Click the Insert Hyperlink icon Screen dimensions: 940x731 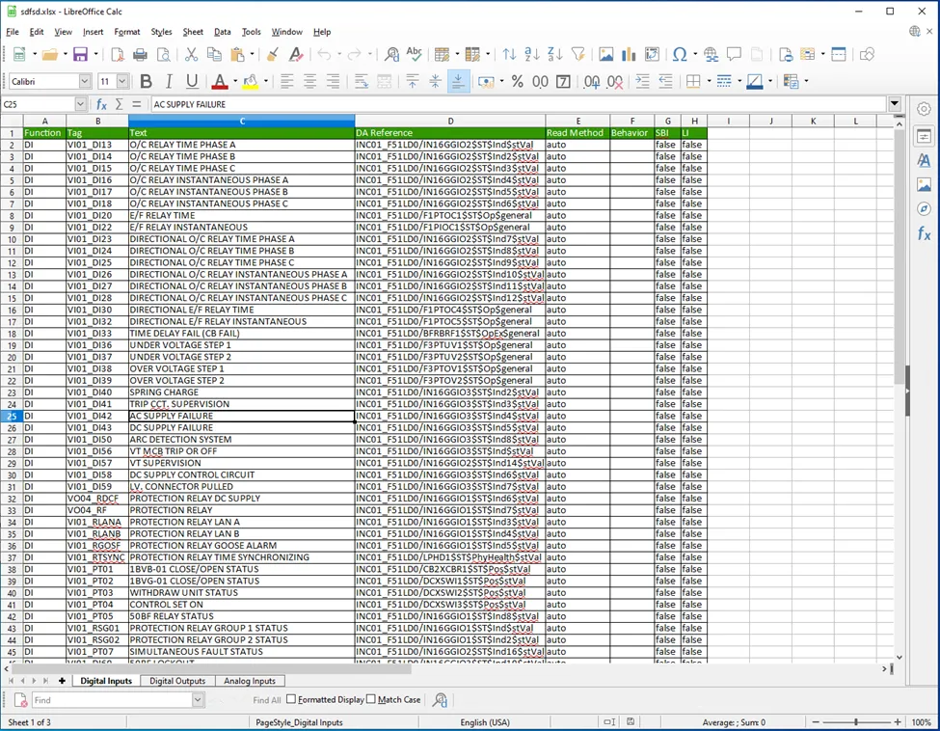click(x=711, y=55)
